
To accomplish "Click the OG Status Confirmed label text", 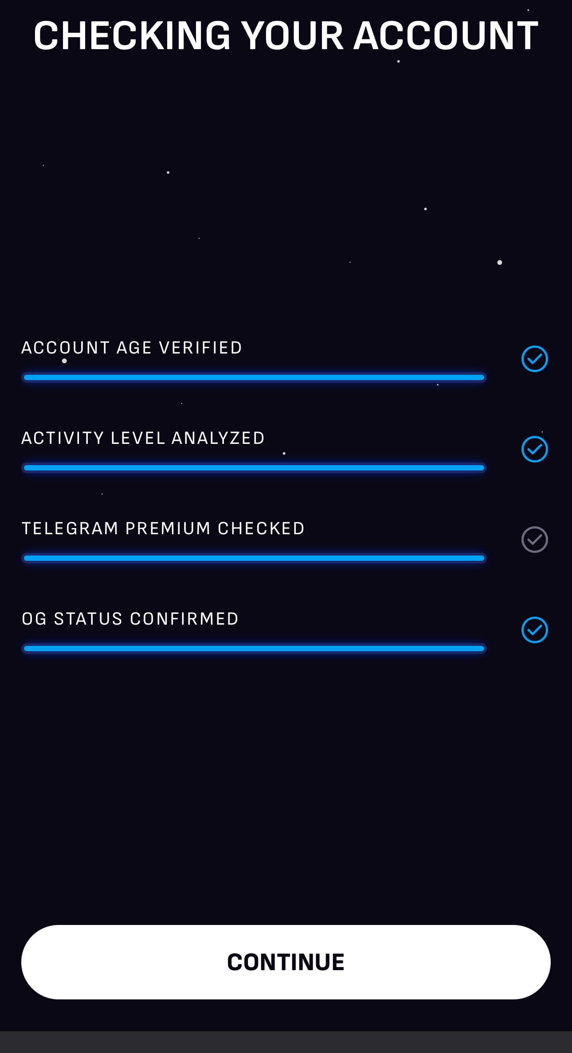I will (129, 618).
